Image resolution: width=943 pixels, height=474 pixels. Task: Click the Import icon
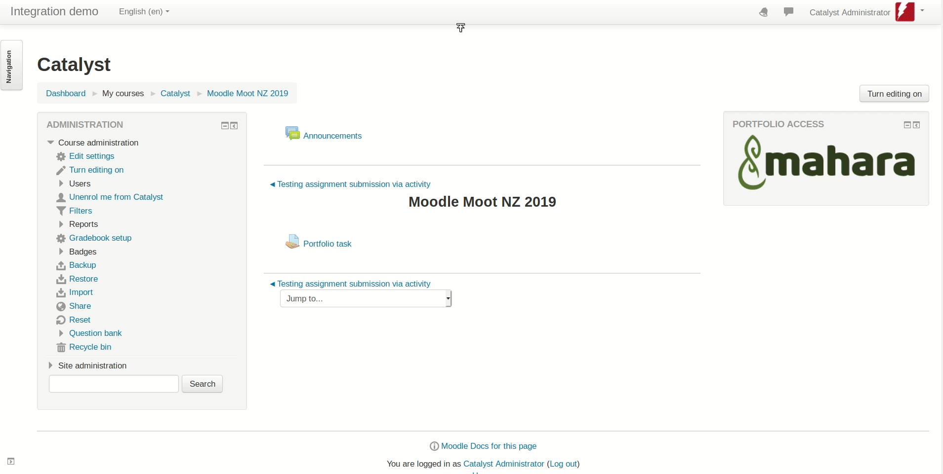coord(61,292)
